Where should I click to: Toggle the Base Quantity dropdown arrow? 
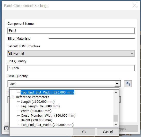pyautogui.click(x=117, y=84)
